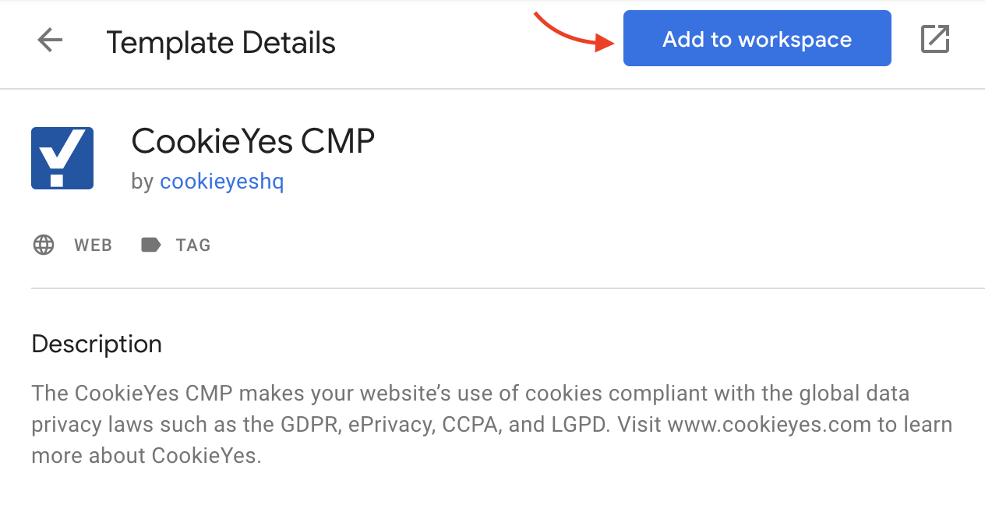This screenshot has width=985, height=505.
Task: Click "more about CookieYes." closing text
Action: tap(147, 456)
